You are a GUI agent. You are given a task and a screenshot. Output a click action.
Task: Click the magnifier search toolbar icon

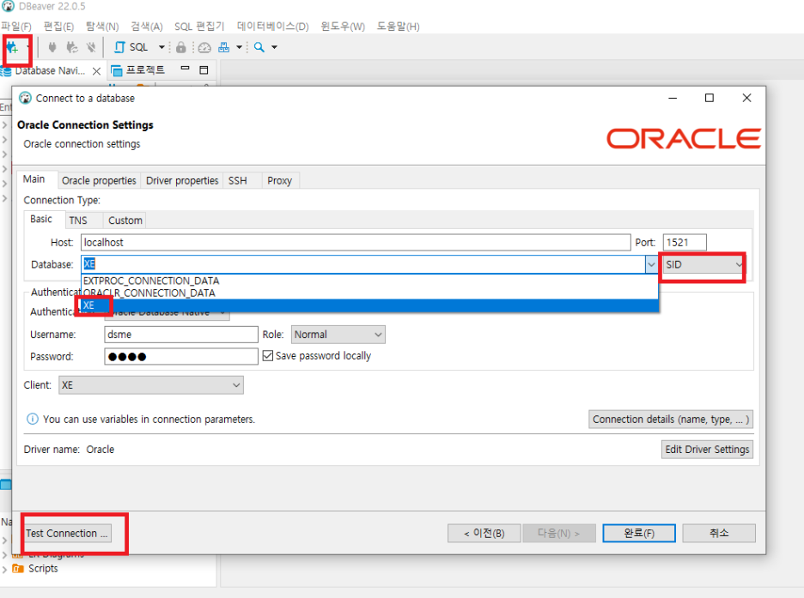(x=259, y=47)
